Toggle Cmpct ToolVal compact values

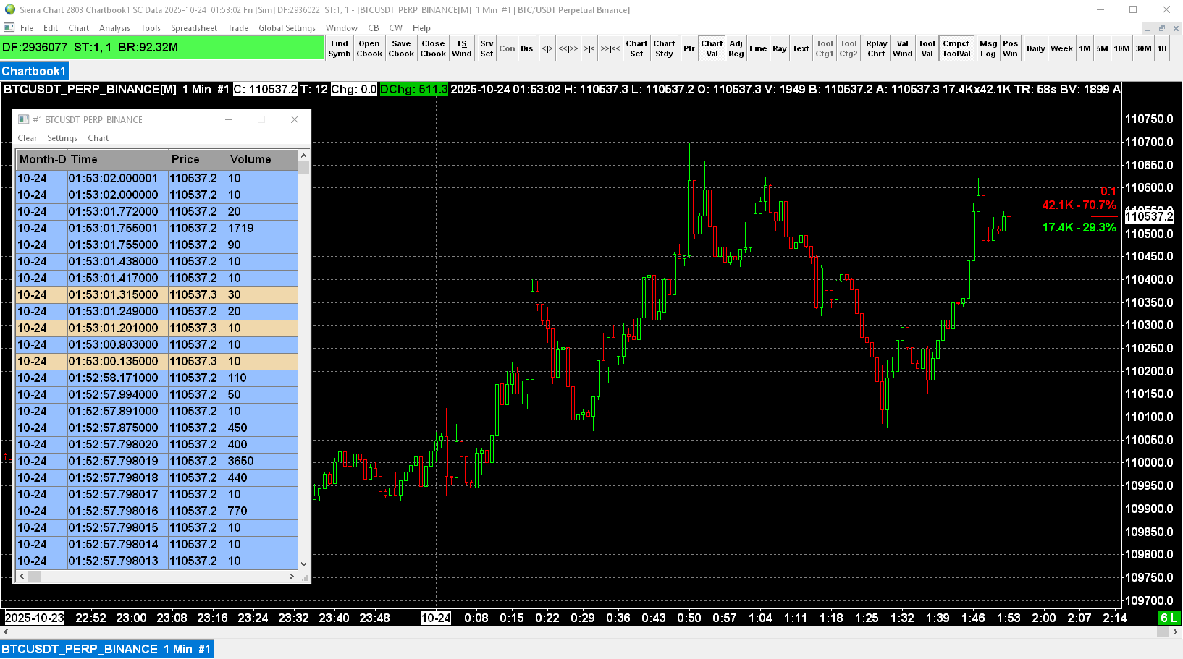(x=956, y=48)
